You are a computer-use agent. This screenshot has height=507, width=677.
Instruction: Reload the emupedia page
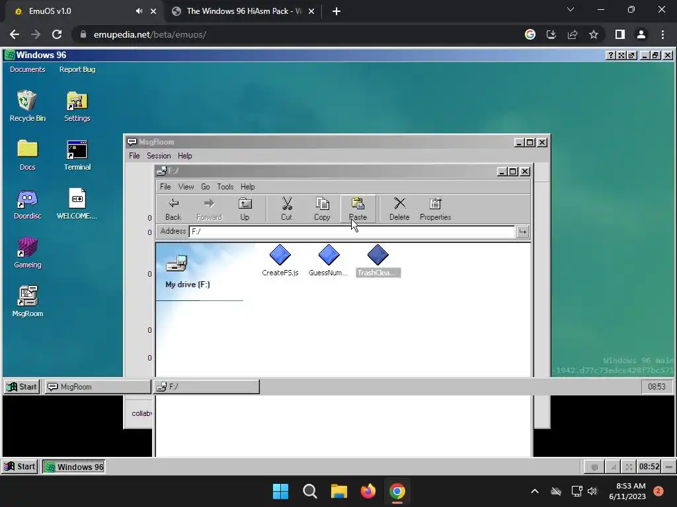pyautogui.click(x=57, y=34)
